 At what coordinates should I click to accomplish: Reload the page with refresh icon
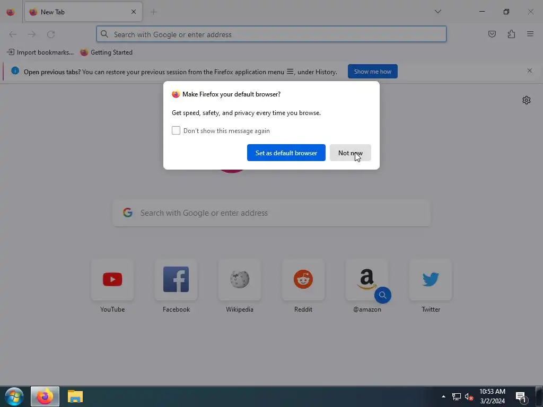tap(51, 34)
